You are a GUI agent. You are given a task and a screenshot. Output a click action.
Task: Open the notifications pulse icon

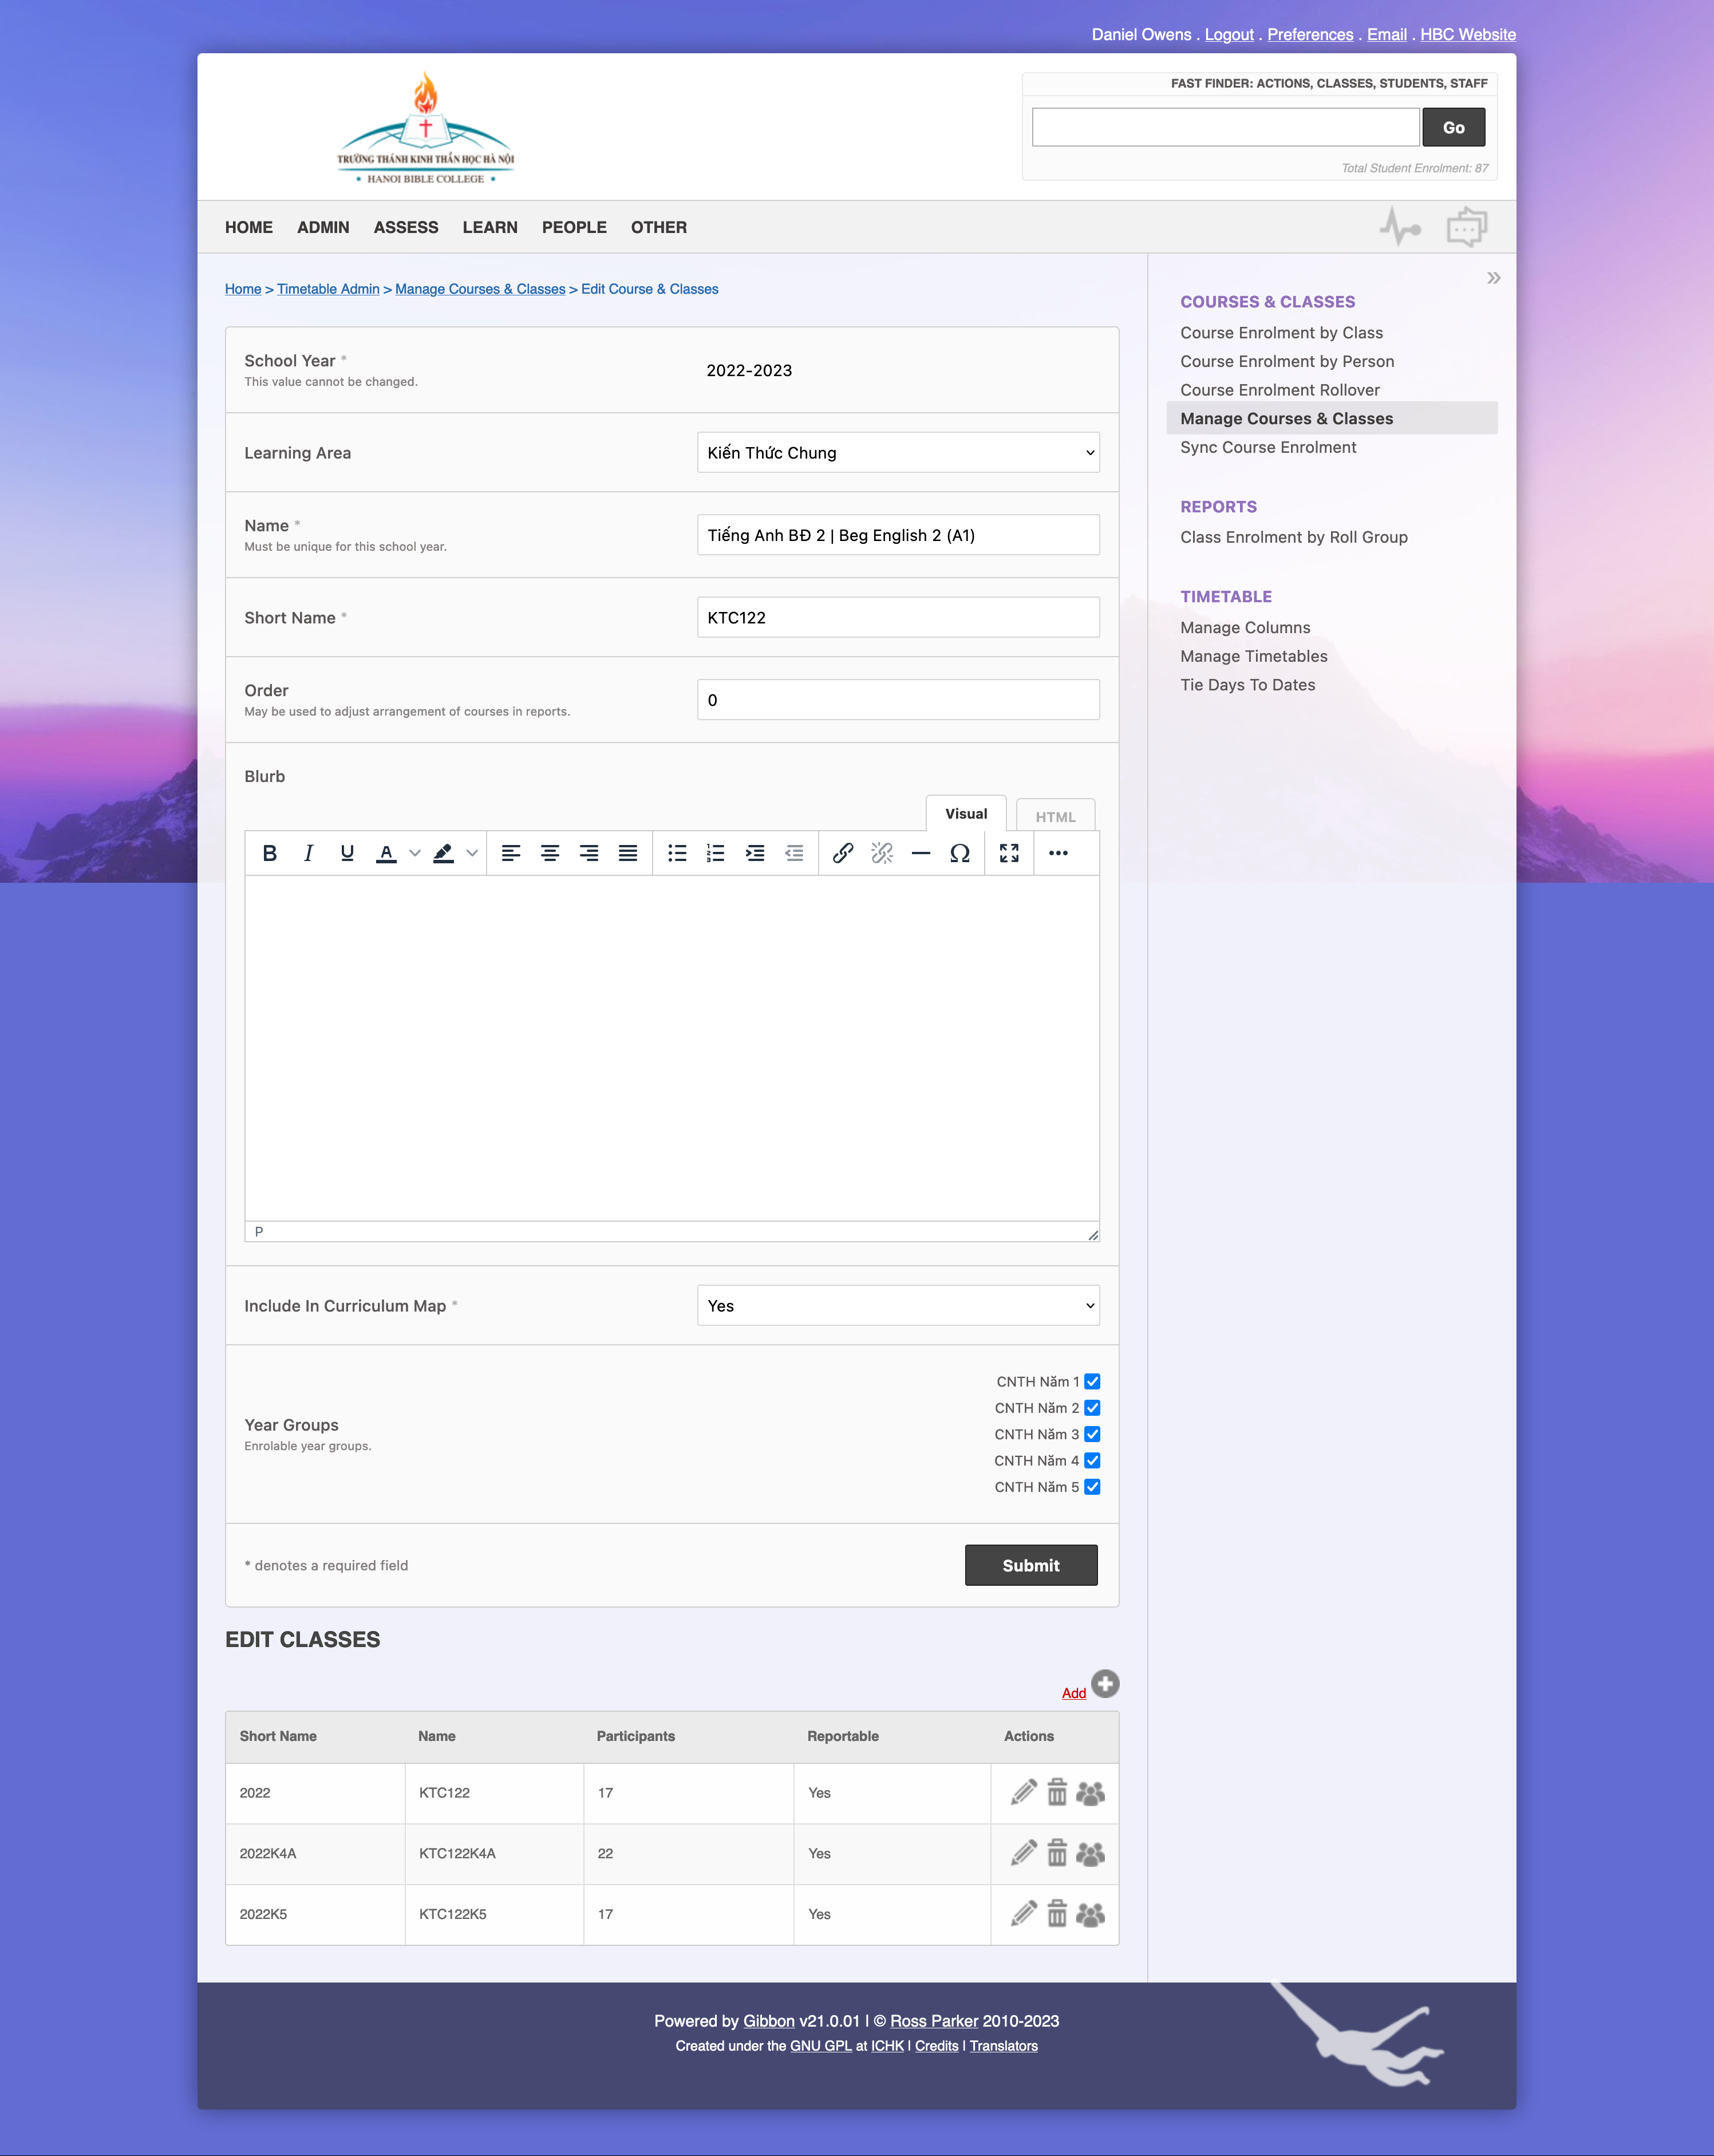coord(1400,226)
